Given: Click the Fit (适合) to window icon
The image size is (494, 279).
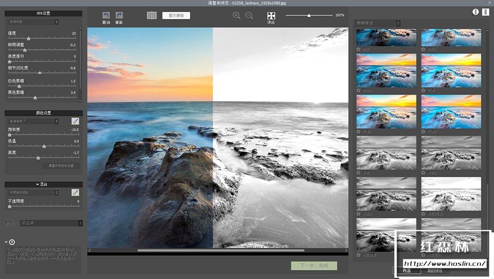Looking at the screenshot, I should click(271, 16).
